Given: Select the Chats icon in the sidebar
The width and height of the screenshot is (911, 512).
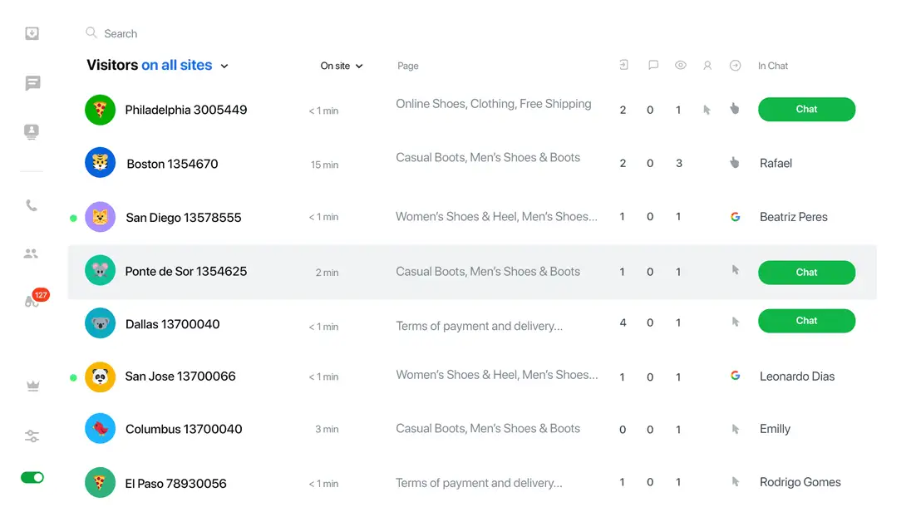Looking at the screenshot, I should tap(32, 82).
